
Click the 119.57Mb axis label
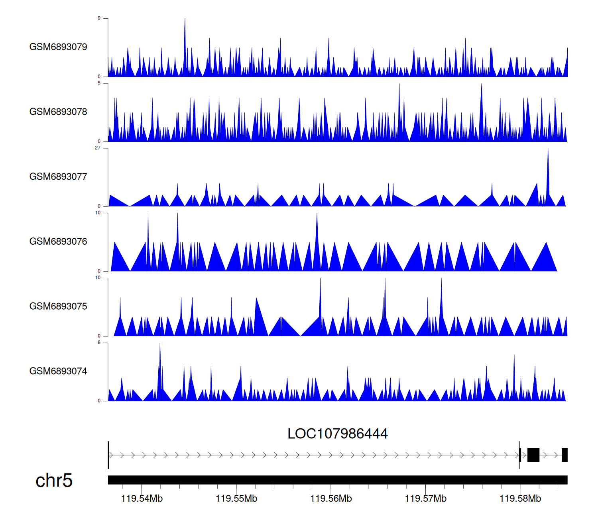click(x=425, y=499)
